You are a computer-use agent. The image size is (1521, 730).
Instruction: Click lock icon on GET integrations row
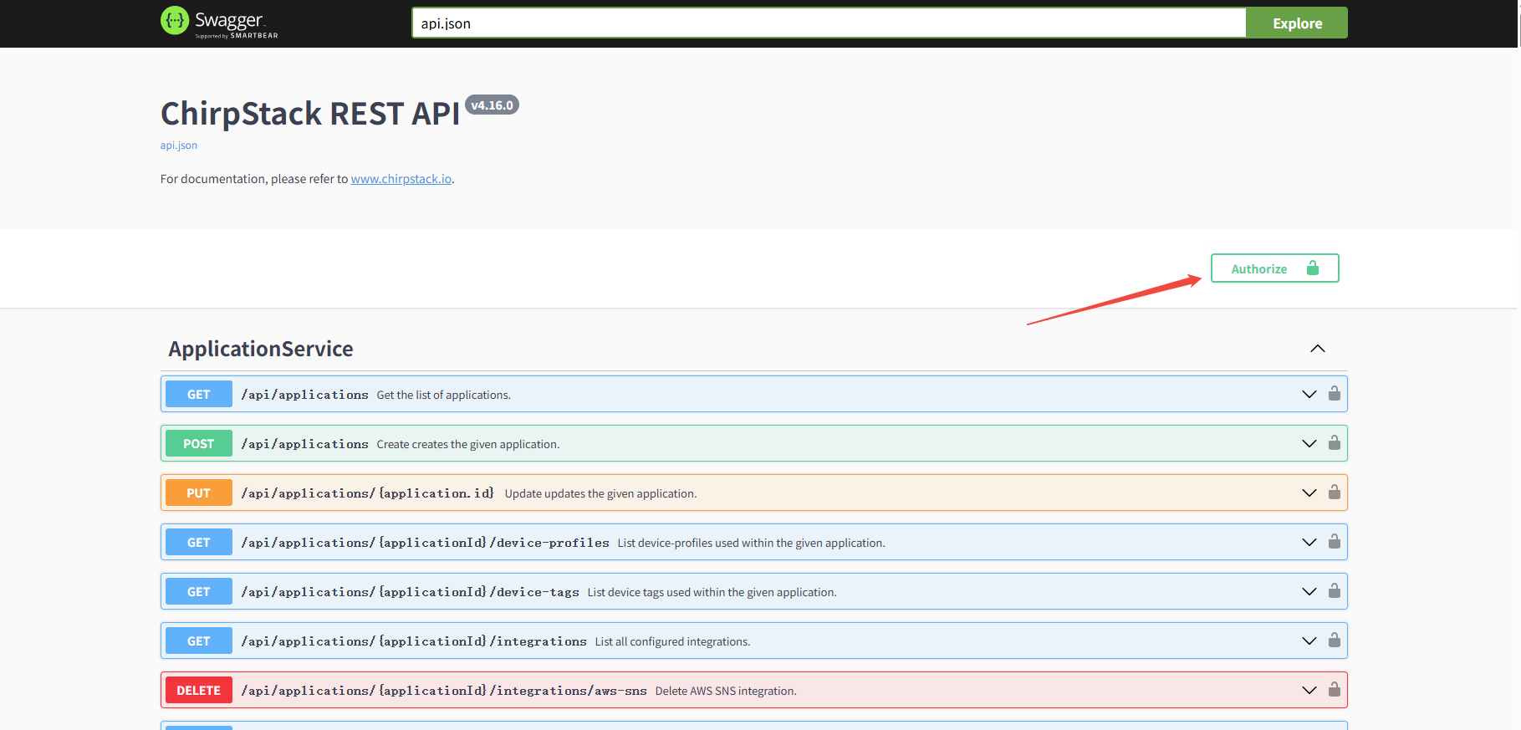coord(1334,641)
